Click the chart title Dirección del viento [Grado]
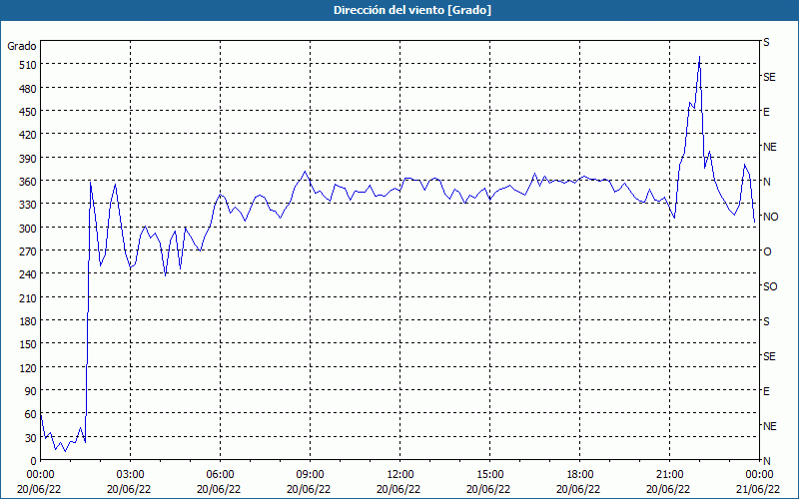This screenshot has height=499, width=799. tap(412, 10)
